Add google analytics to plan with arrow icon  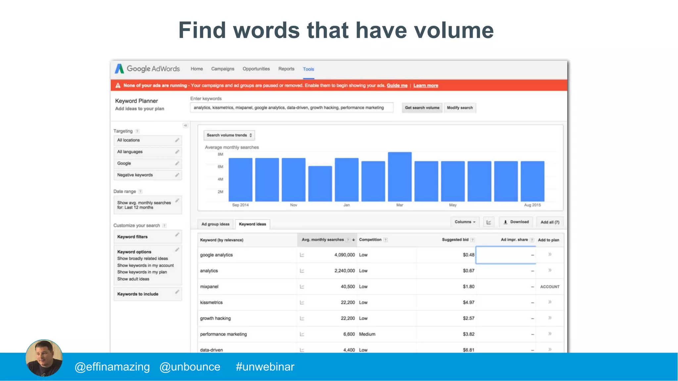pos(550,254)
